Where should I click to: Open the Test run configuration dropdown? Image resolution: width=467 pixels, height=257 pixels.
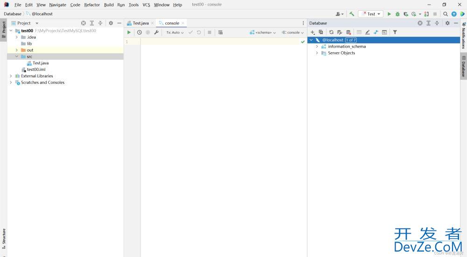371,14
